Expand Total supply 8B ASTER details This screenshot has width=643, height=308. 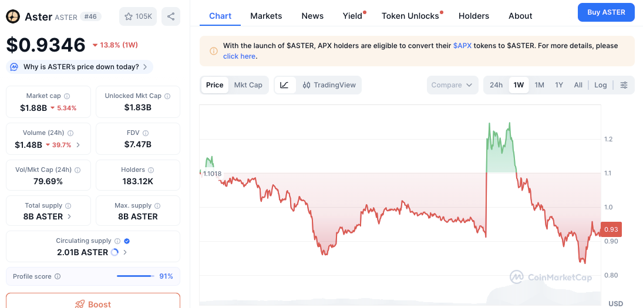pos(69,216)
